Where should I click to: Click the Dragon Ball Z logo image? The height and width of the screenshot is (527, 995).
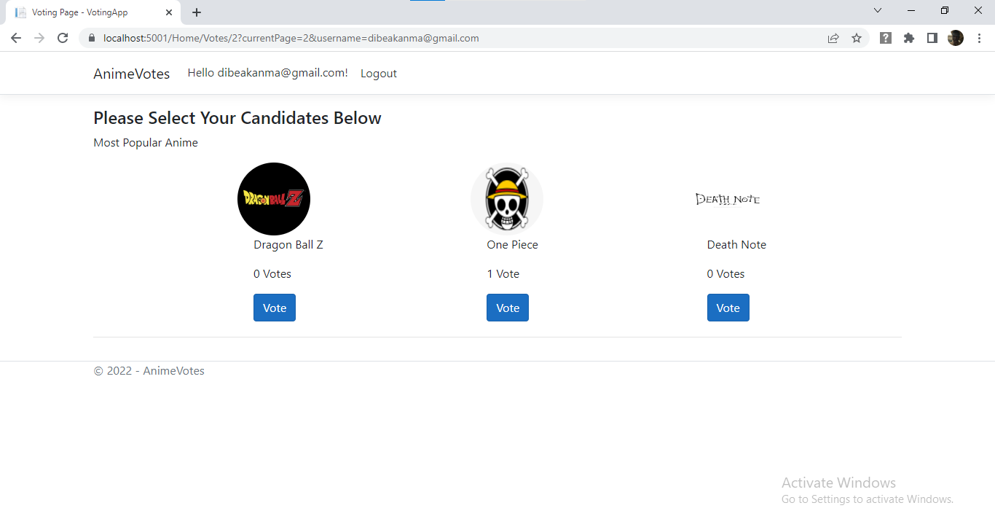coord(273,198)
